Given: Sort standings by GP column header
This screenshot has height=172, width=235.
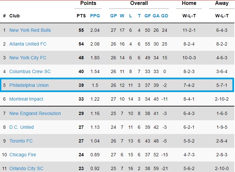Looking at the screenshot, I should (113, 16).
